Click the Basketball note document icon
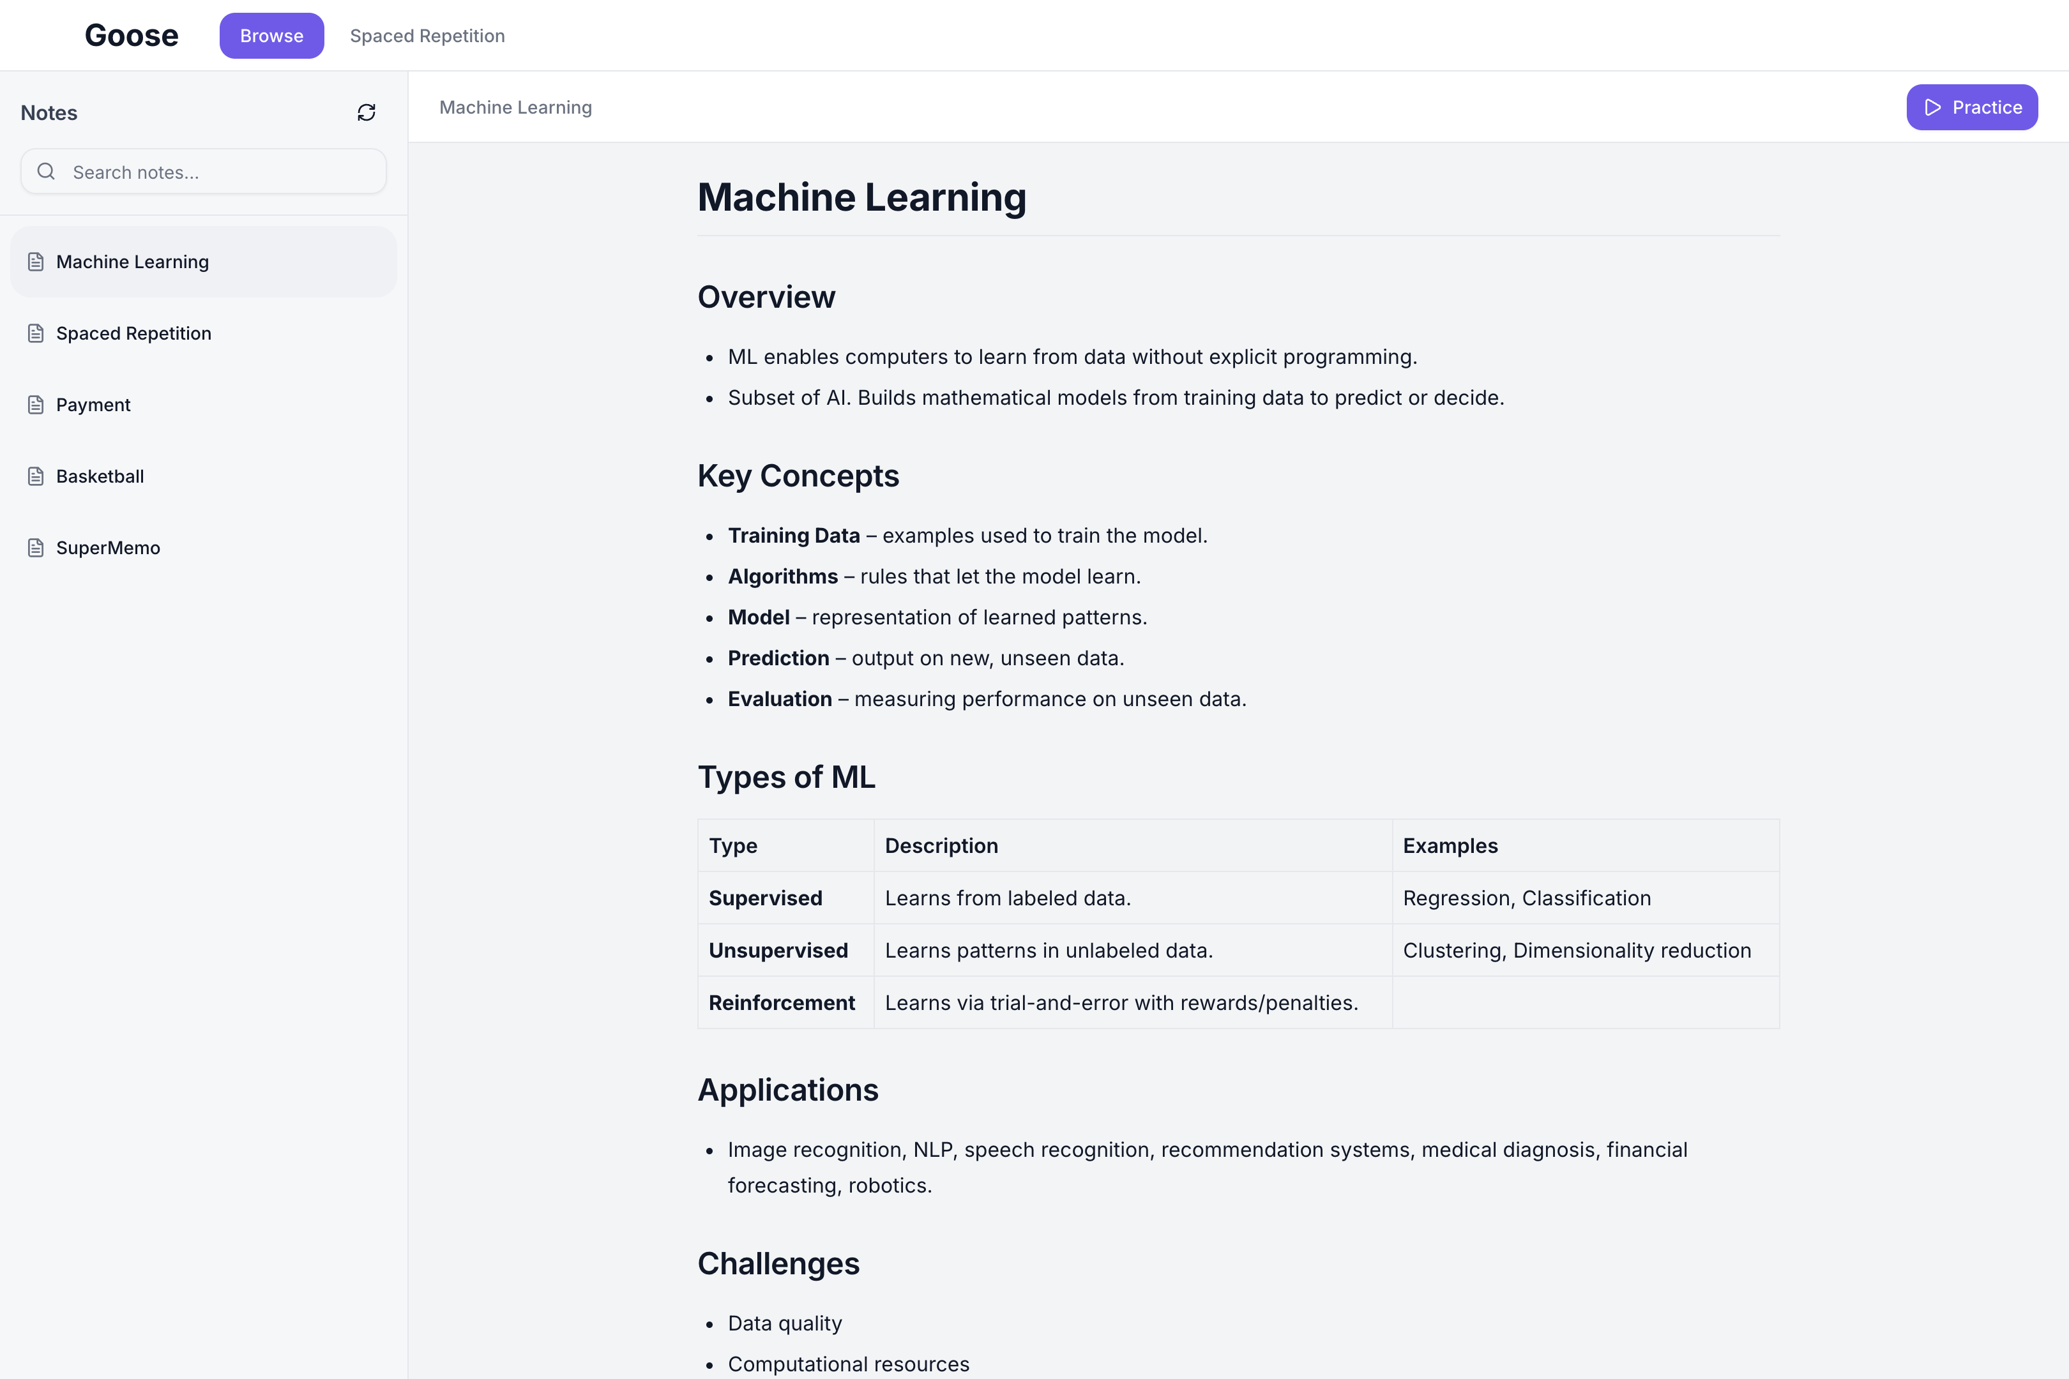 point(36,477)
